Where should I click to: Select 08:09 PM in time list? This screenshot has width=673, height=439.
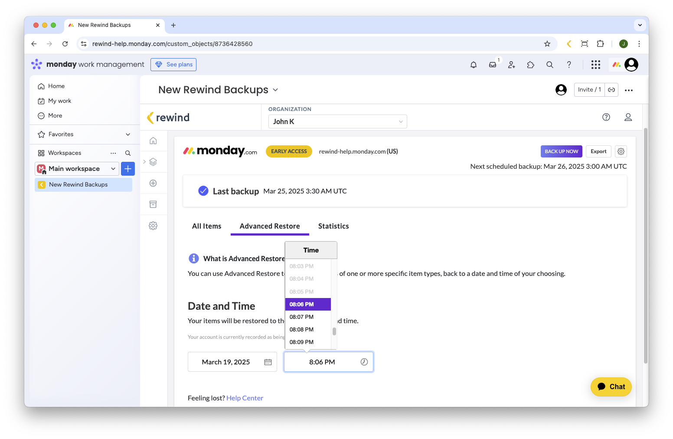point(308,342)
